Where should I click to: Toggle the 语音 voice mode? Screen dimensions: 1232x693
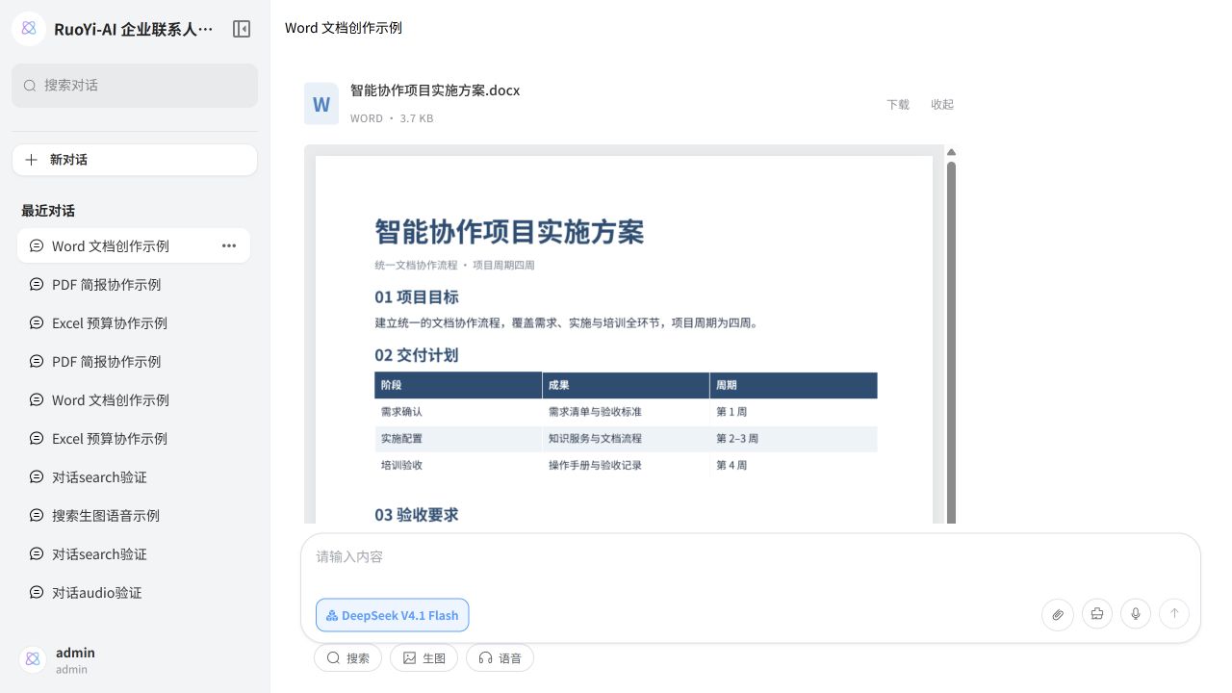click(500, 658)
